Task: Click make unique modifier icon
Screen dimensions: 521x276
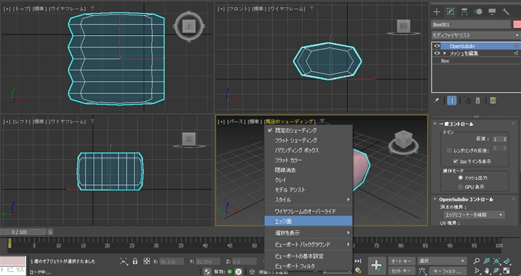Action: tap(468, 101)
